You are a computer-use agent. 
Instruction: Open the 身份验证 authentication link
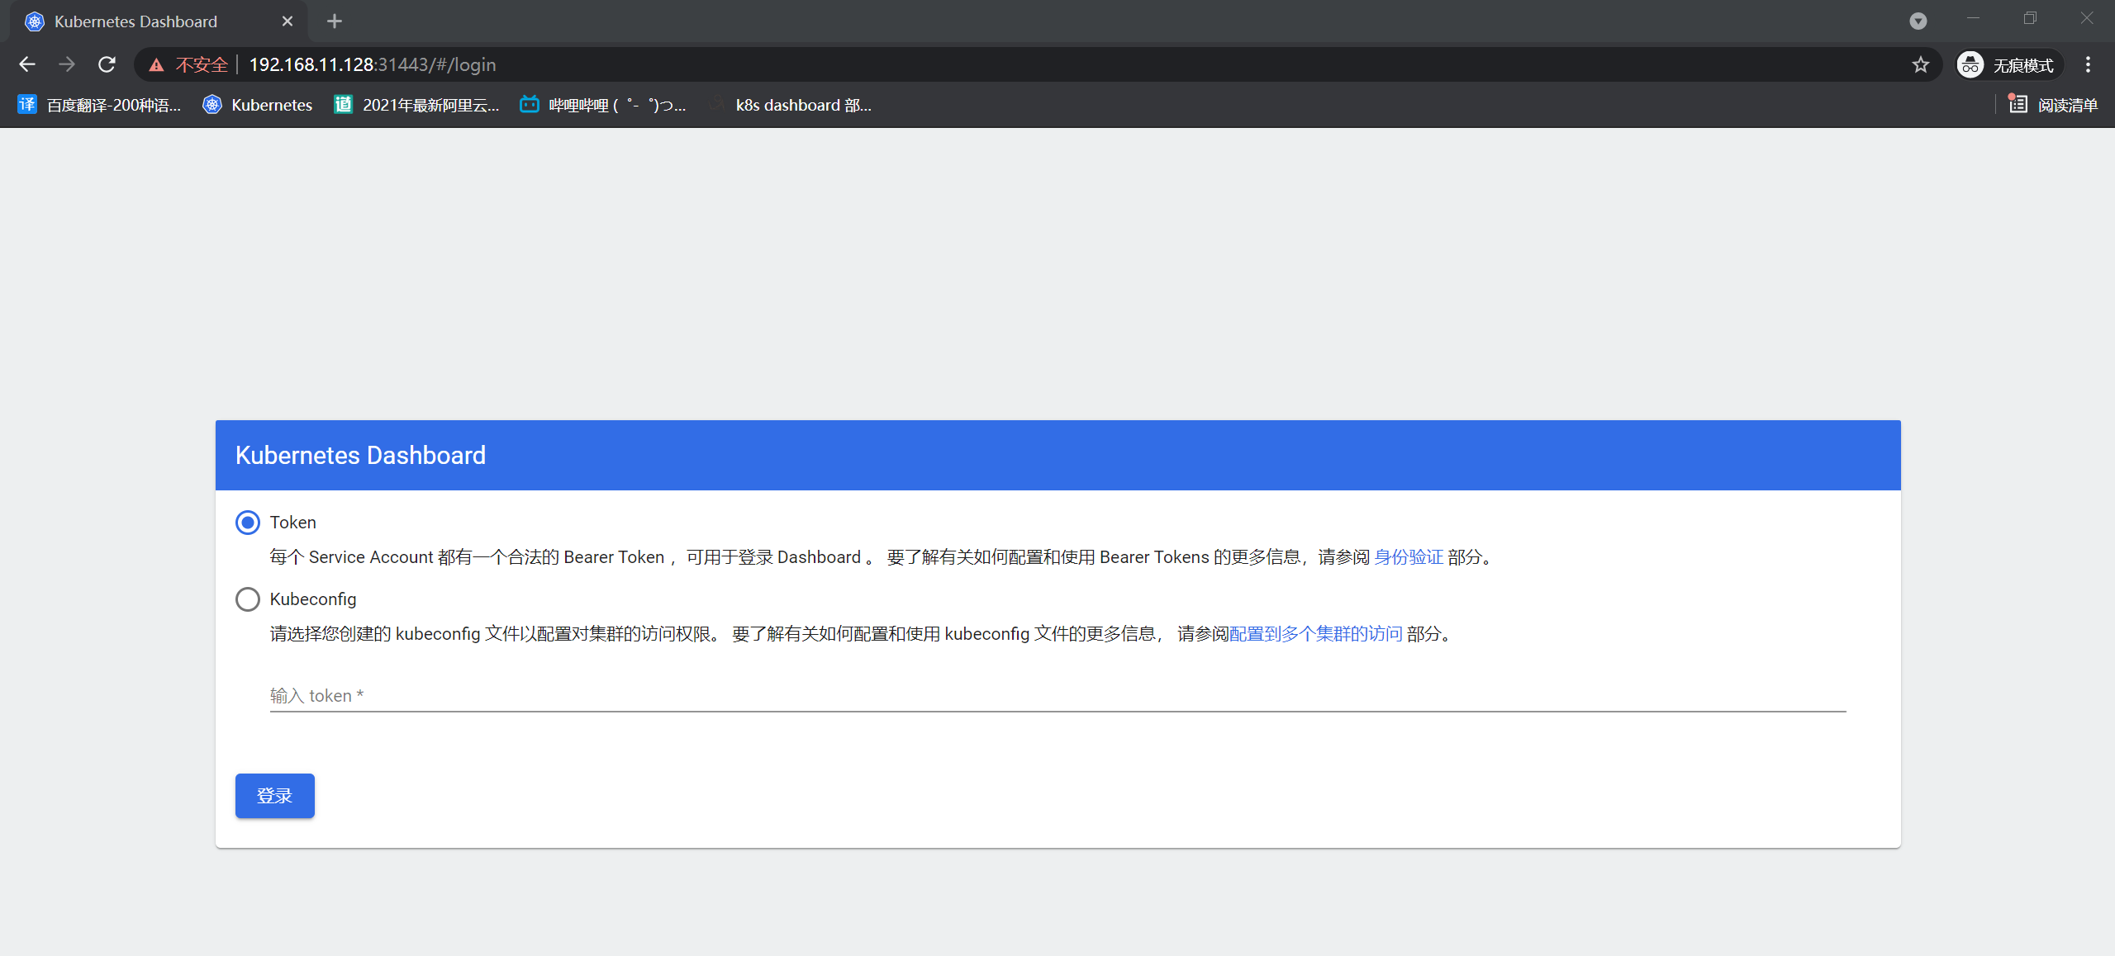coord(1409,556)
